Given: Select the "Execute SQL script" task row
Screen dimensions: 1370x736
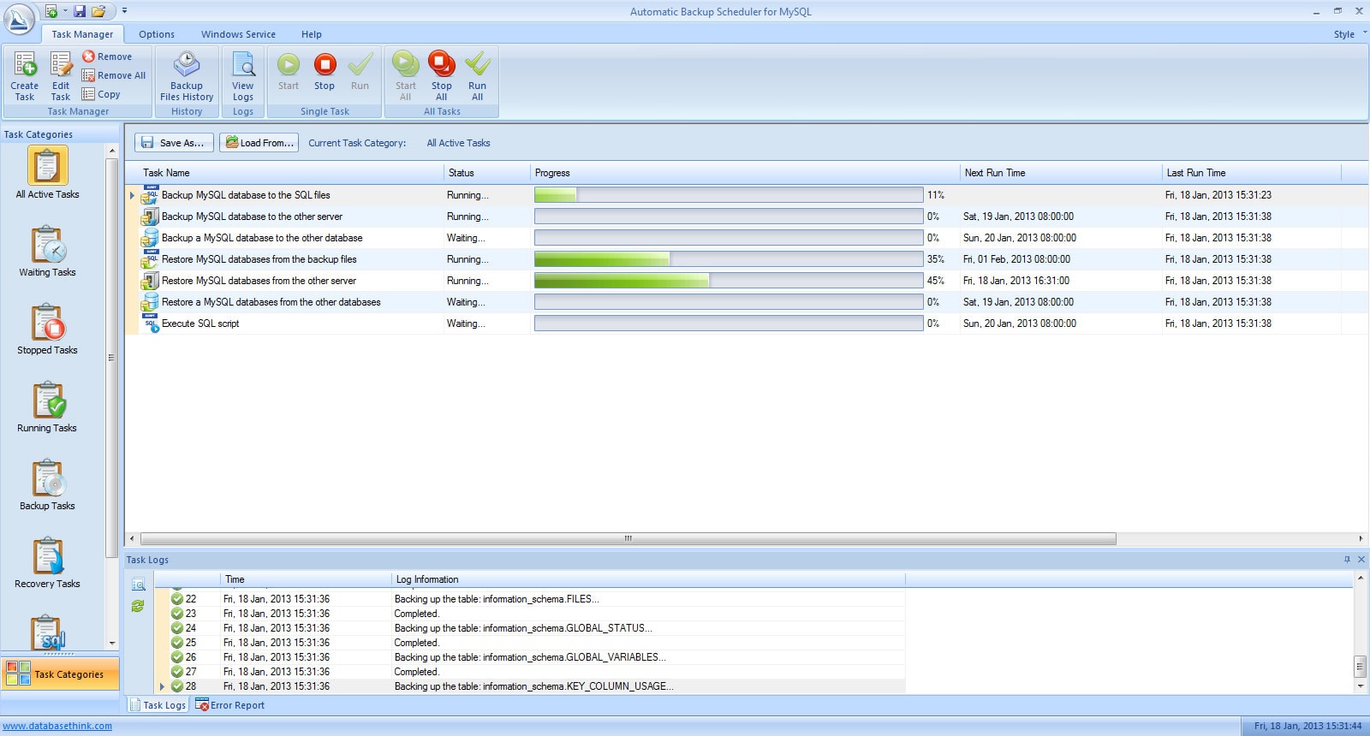Looking at the screenshot, I should point(746,323).
